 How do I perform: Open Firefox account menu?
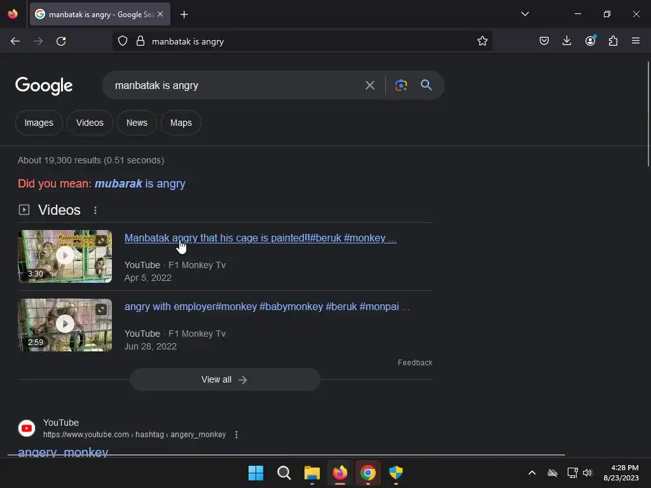tap(590, 41)
